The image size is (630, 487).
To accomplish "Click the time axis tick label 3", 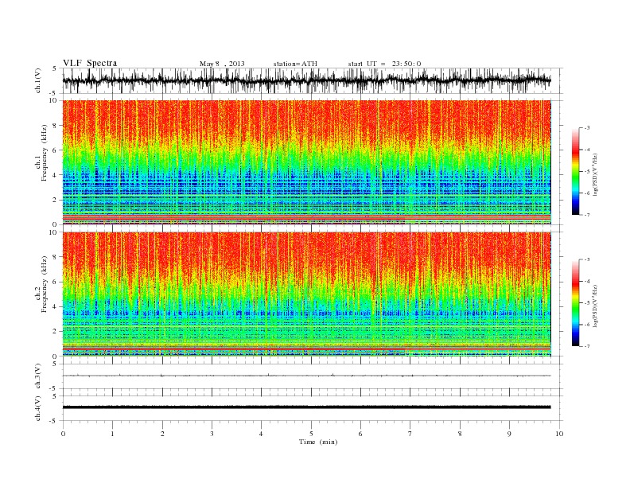I will coord(212,434).
